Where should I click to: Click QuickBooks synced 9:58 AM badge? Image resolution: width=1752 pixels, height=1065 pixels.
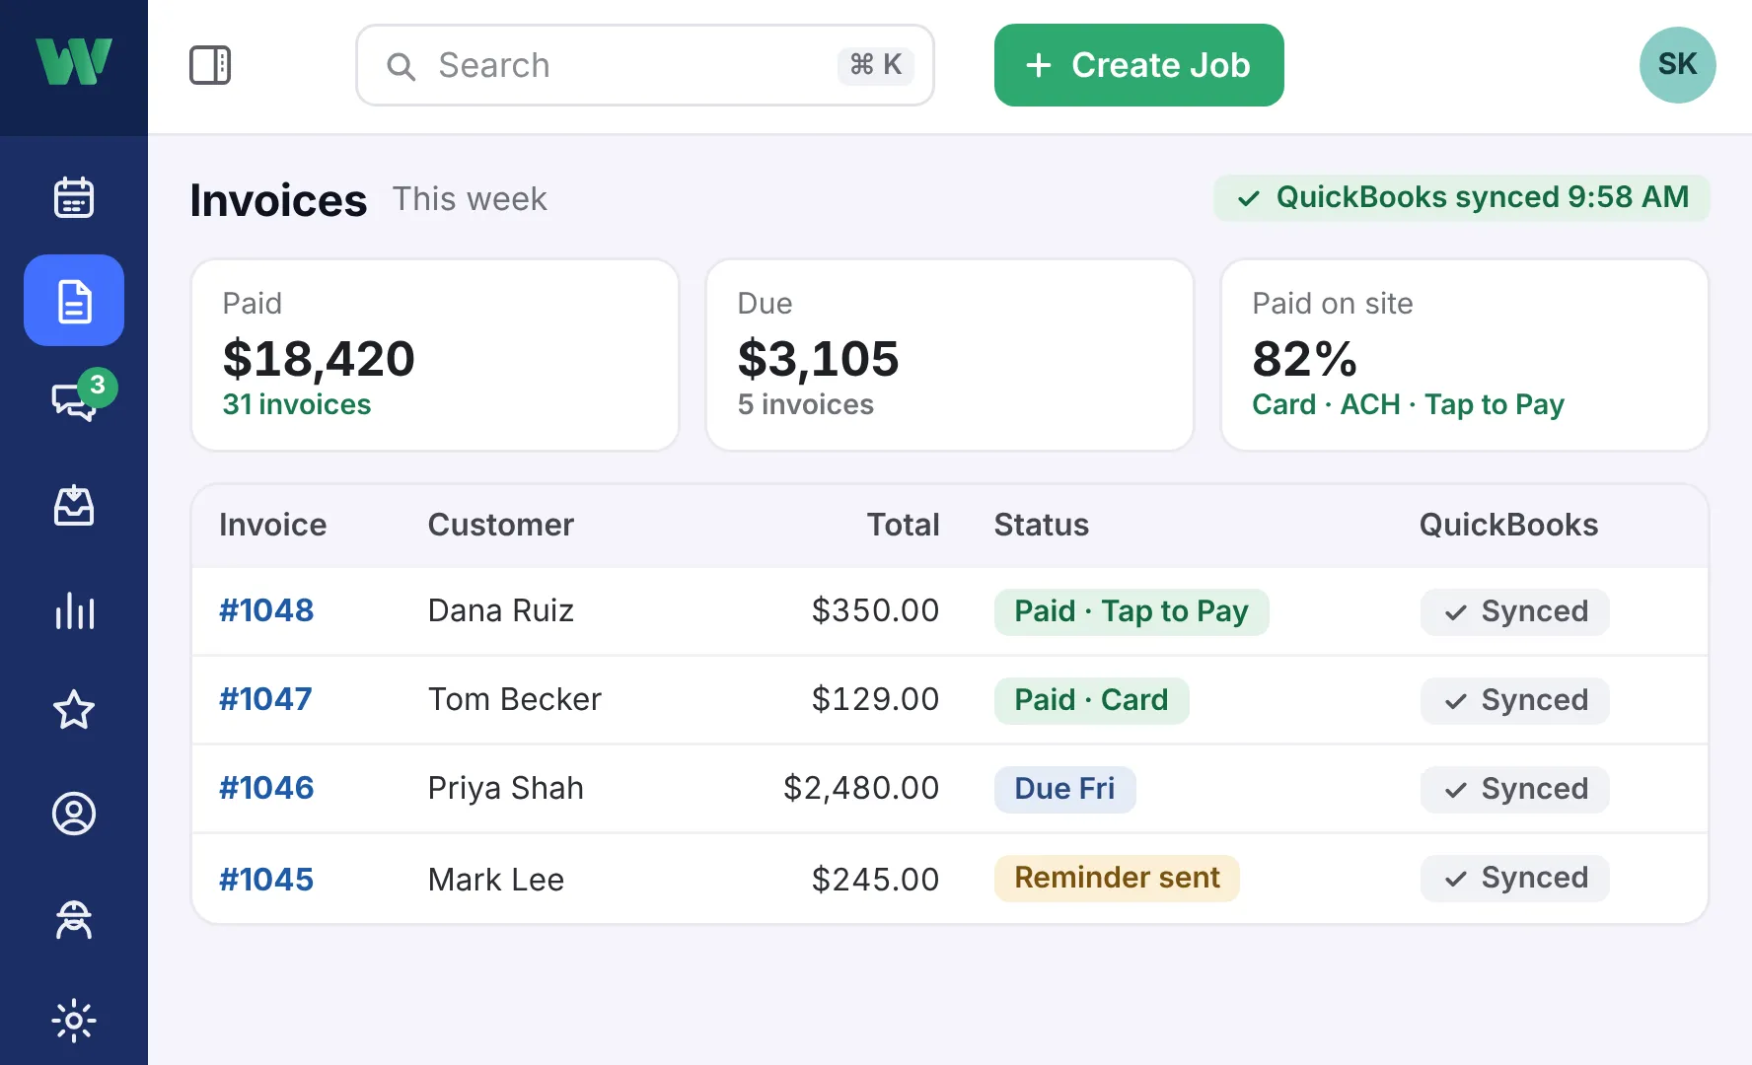[1462, 197]
